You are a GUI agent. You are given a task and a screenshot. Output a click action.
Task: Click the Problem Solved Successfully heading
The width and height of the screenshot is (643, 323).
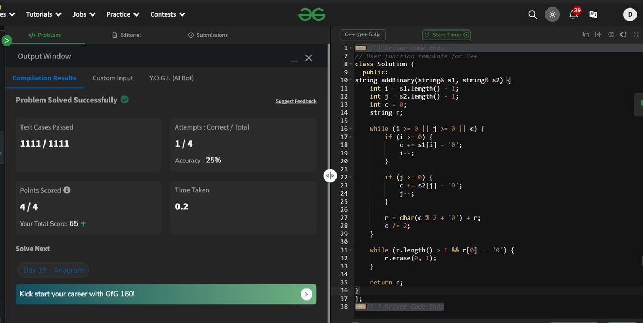pyautogui.click(x=66, y=100)
